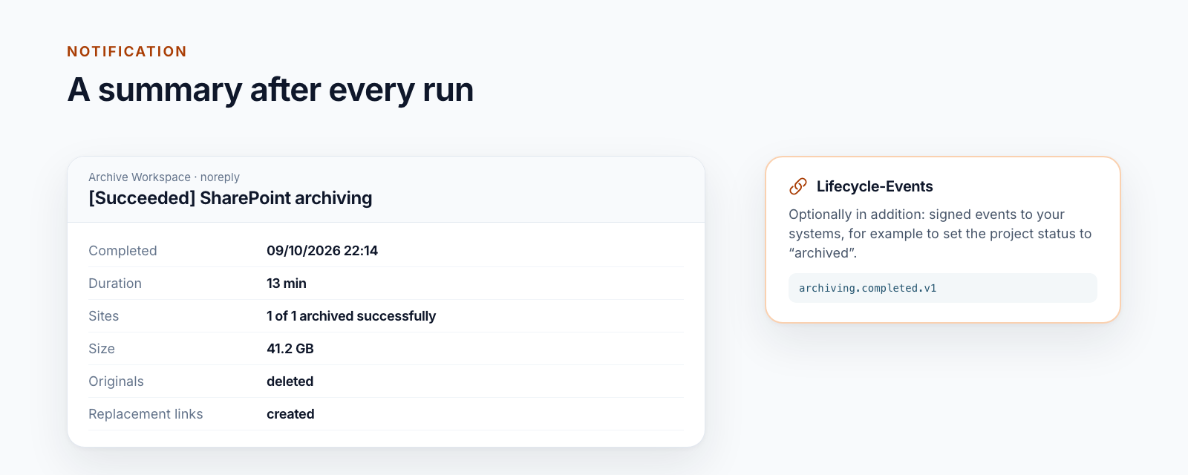The width and height of the screenshot is (1188, 475).
Task: Click the 'NOTIFICATION' section label
Action: (127, 51)
